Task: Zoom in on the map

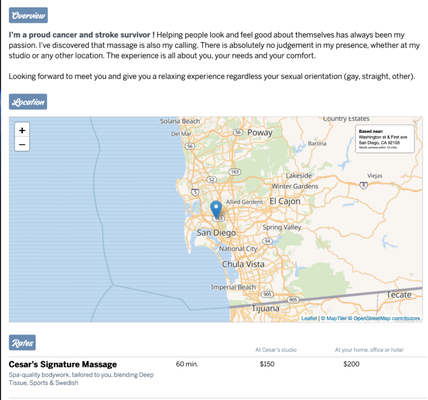Action: pos(22,130)
